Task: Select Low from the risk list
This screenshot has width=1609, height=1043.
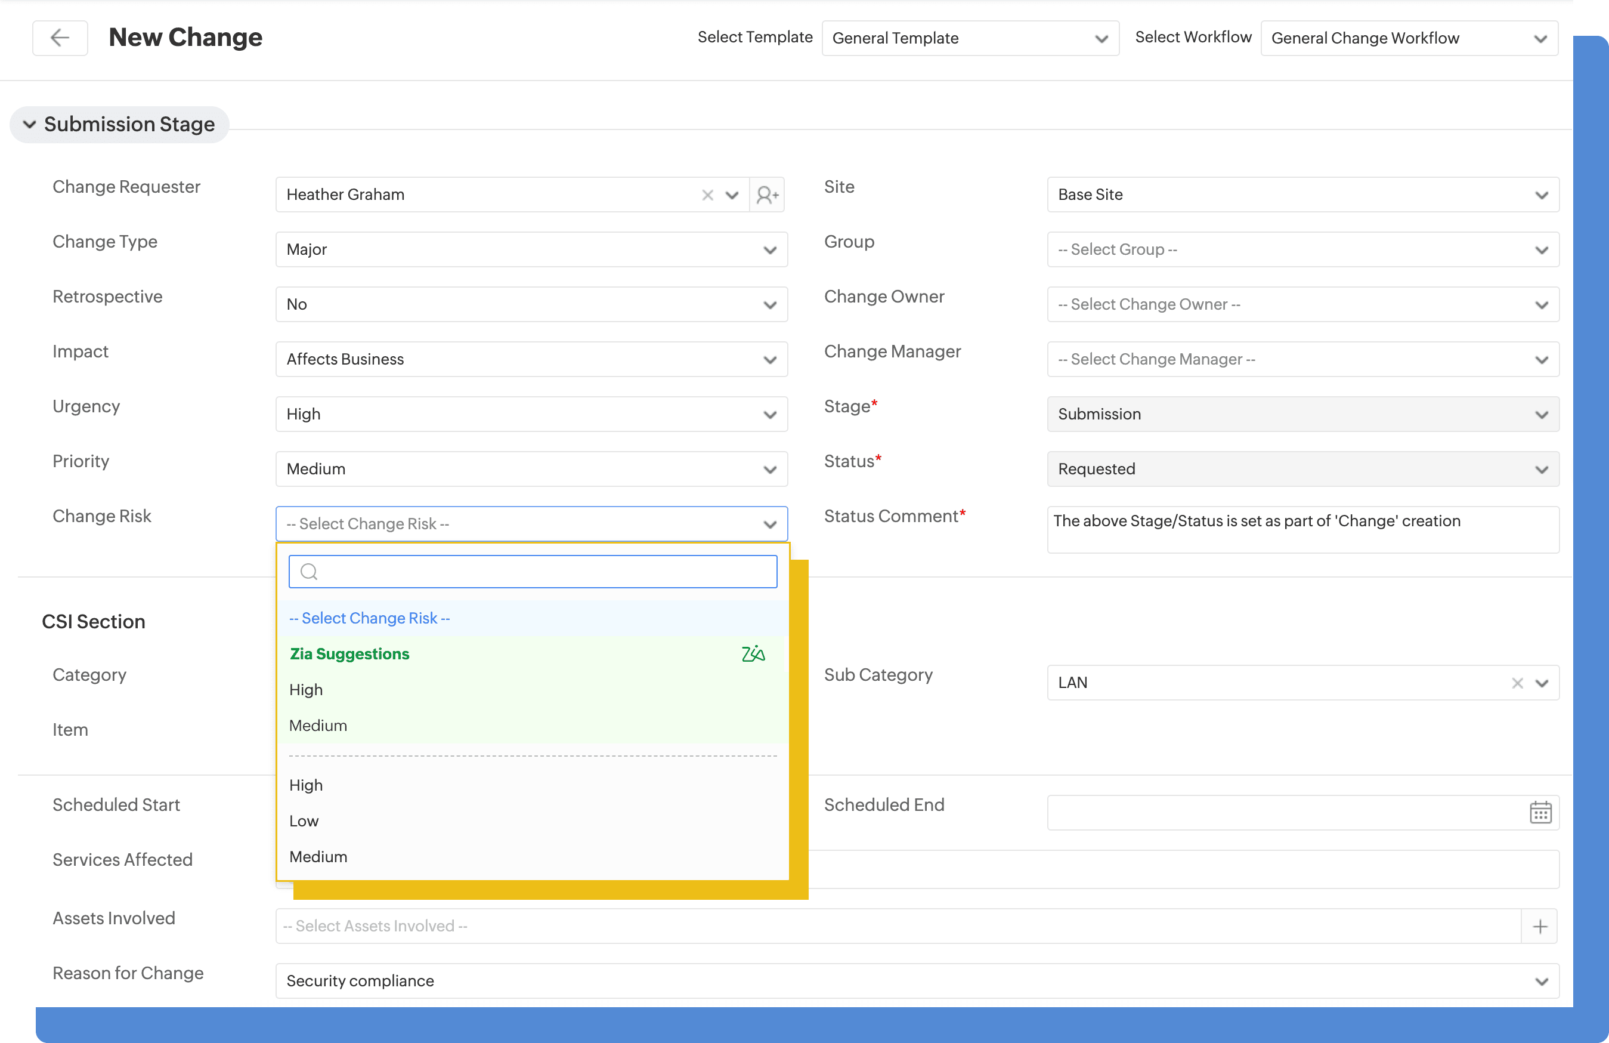Action: tap(304, 821)
